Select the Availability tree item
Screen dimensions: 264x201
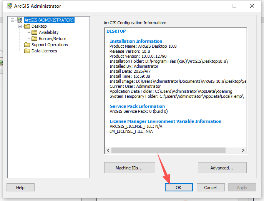click(x=48, y=32)
